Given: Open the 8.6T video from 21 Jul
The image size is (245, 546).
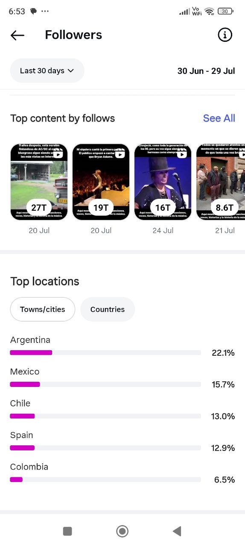Looking at the screenshot, I should coord(220,182).
